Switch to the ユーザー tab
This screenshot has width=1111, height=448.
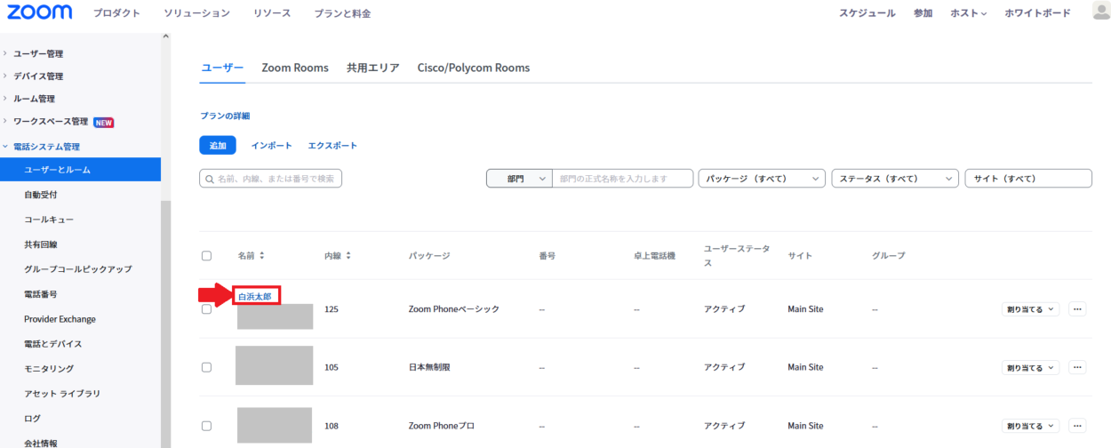(x=222, y=68)
